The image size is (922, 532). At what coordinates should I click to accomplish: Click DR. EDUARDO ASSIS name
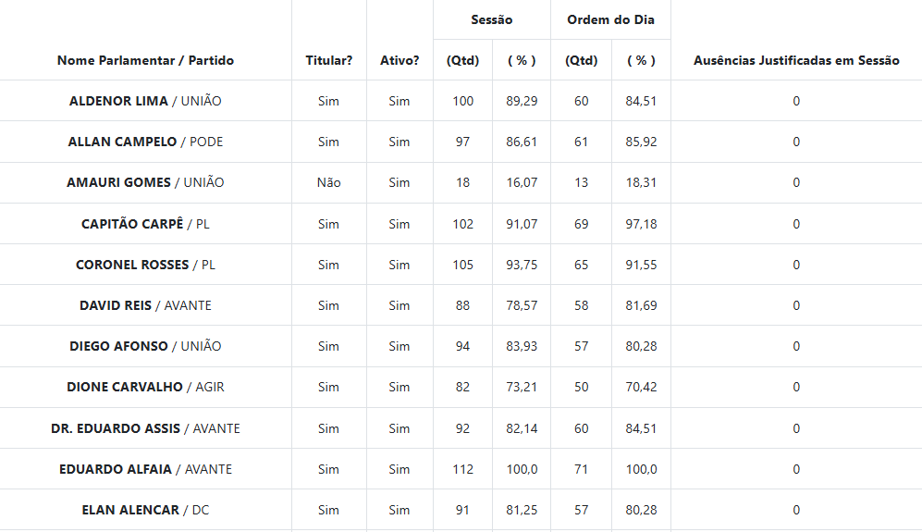tap(117, 428)
